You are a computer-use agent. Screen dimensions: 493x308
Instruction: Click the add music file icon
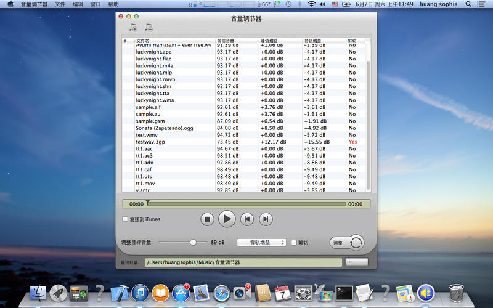132,28
